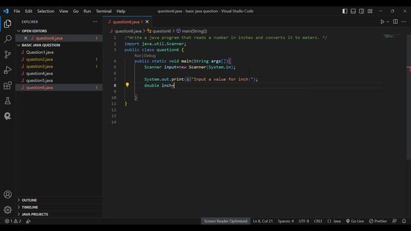Viewport: 411px width, 231px height.
Task: Select question6.java in the Basic Java Question tree
Action: [x=59, y=87]
